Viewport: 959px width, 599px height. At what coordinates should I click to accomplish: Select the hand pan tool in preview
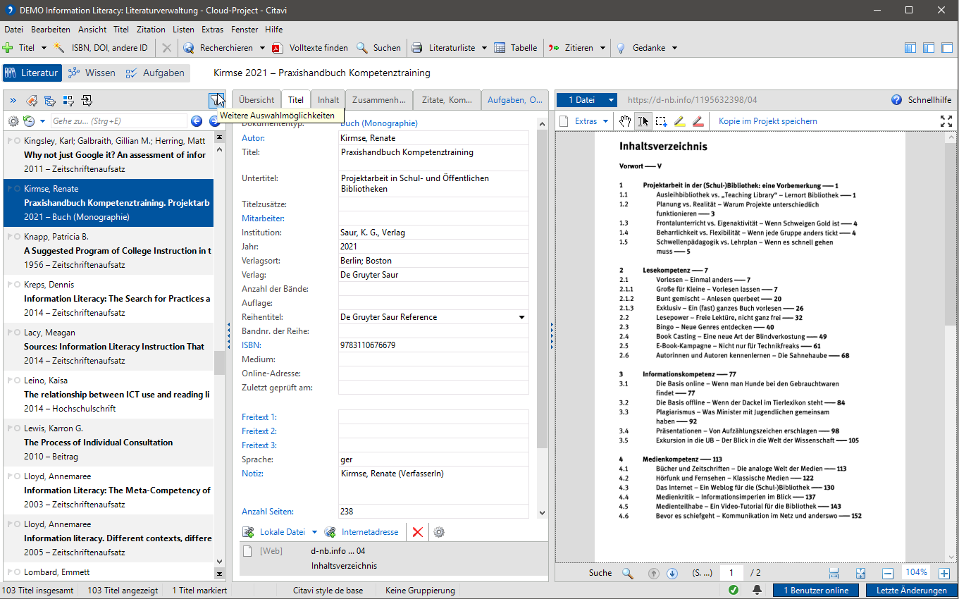pos(625,121)
